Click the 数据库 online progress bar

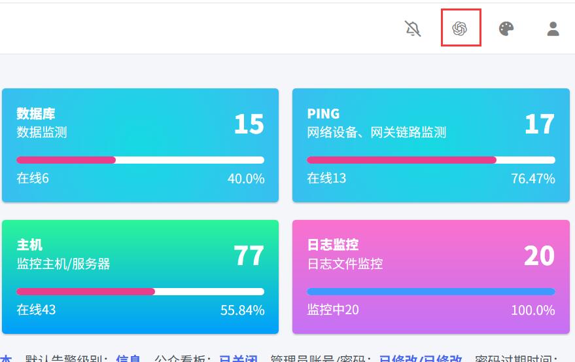(x=140, y=160)
